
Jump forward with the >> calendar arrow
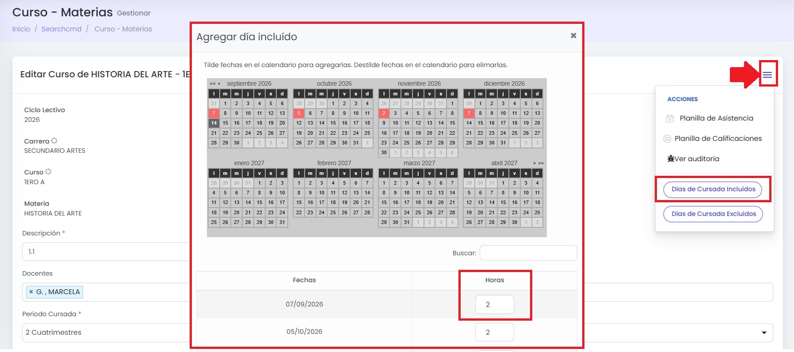click(x=541, y=163)
